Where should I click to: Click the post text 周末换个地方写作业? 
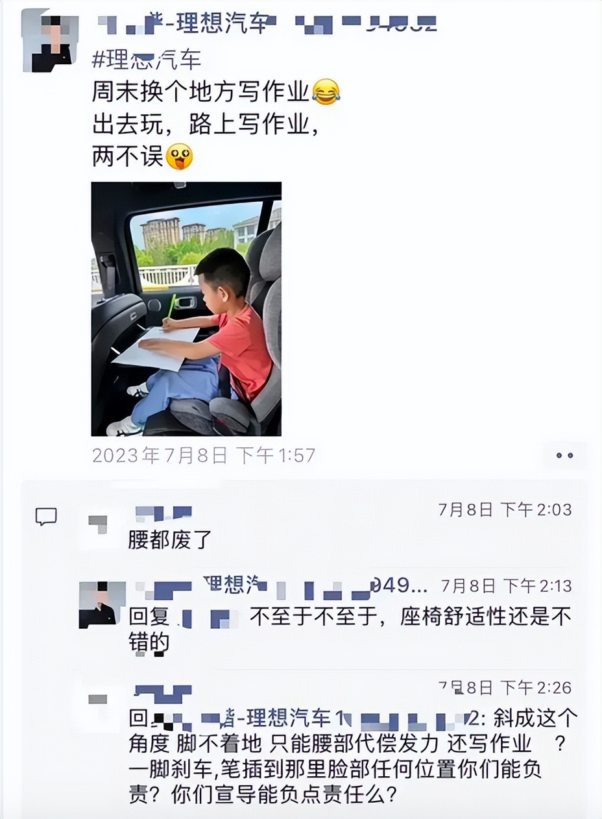200,93
